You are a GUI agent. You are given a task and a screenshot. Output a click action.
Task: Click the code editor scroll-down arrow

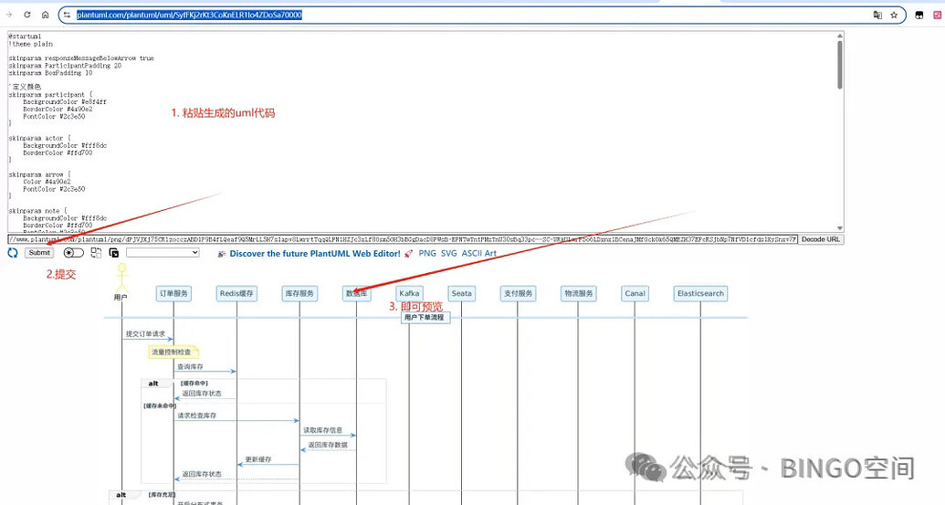pyautogui.click(x=839, y=227)
